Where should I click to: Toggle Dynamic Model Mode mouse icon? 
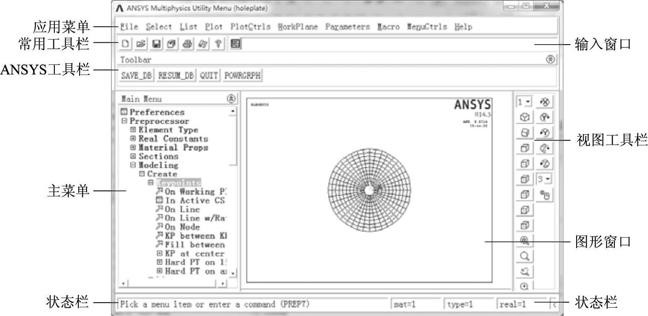point(545,195)
